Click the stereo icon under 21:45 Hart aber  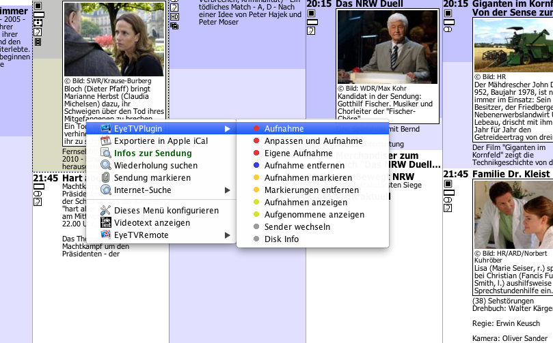tap(38, 194)
